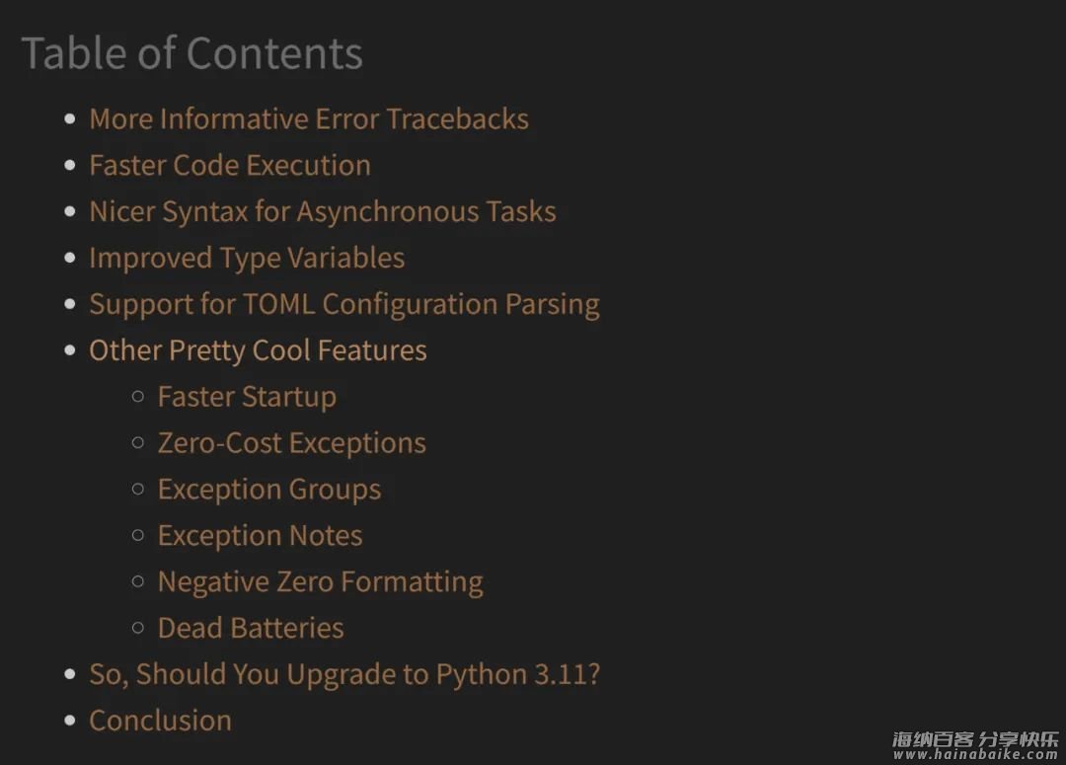Screen dimensions: 1066x765
Task: Jump to the Conclusion section
Action: click(x=161, y=721)
